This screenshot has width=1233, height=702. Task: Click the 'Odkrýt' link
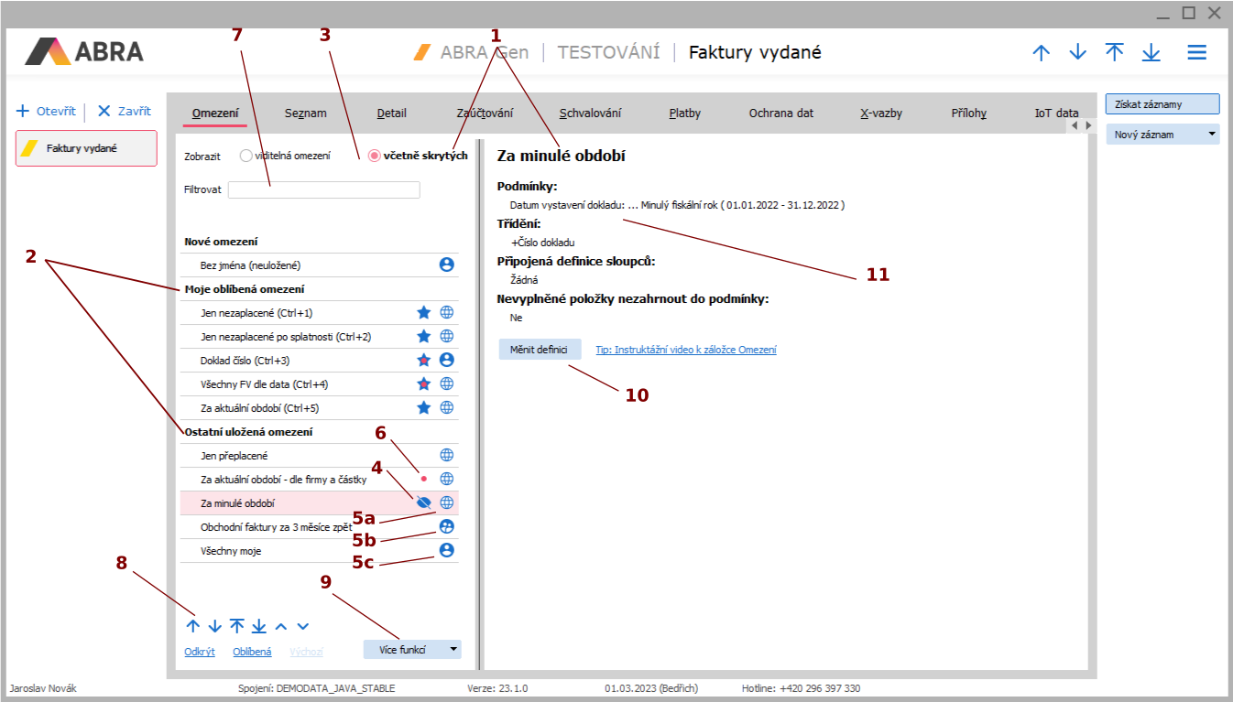point(200,652)
